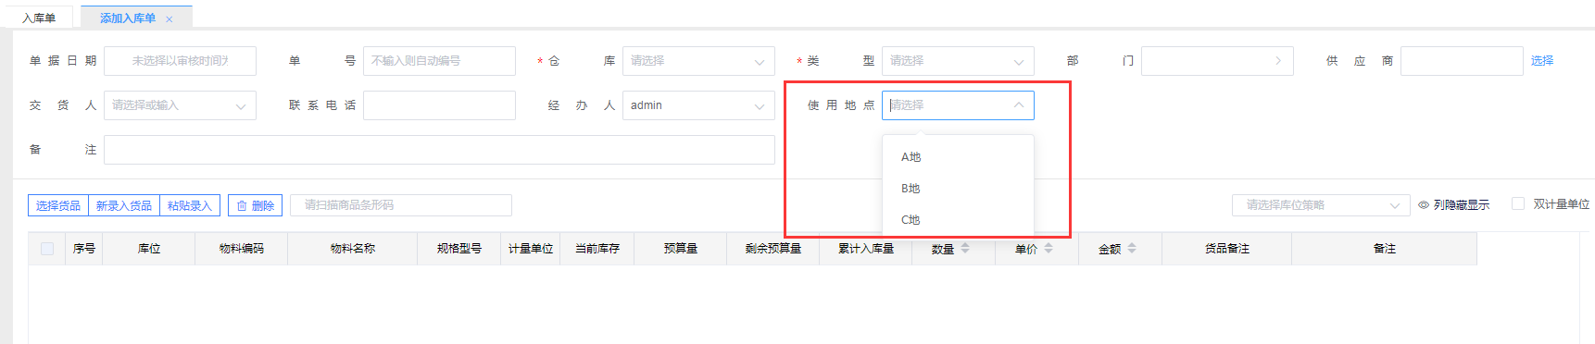Check the select-all table header checkbox
This screenshot has height=344, width=1595.
(x=47, y=249)
